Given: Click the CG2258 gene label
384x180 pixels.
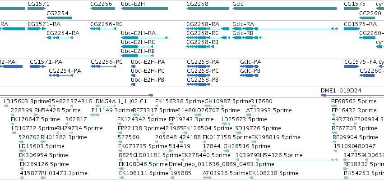Looking at the screenshot, I should coord(197,4).
